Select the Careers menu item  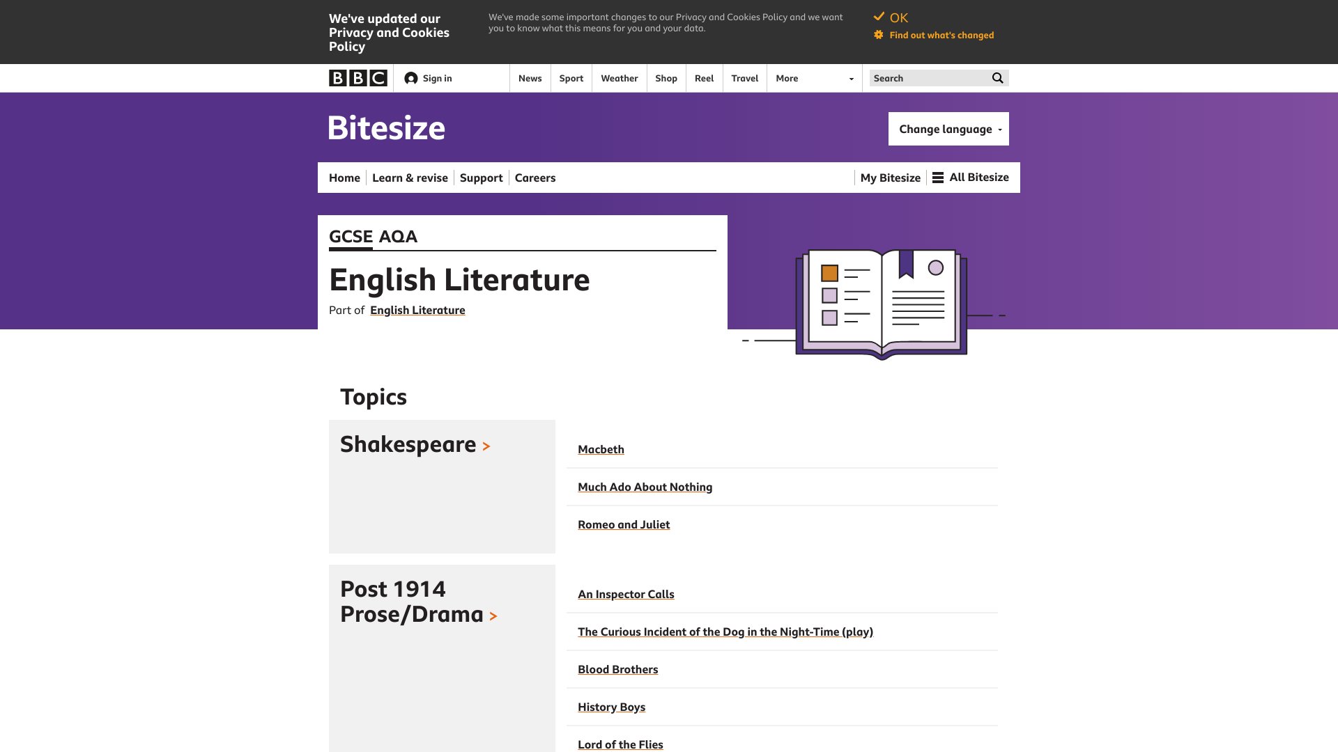pyautogui.click(x=535, y=178)
